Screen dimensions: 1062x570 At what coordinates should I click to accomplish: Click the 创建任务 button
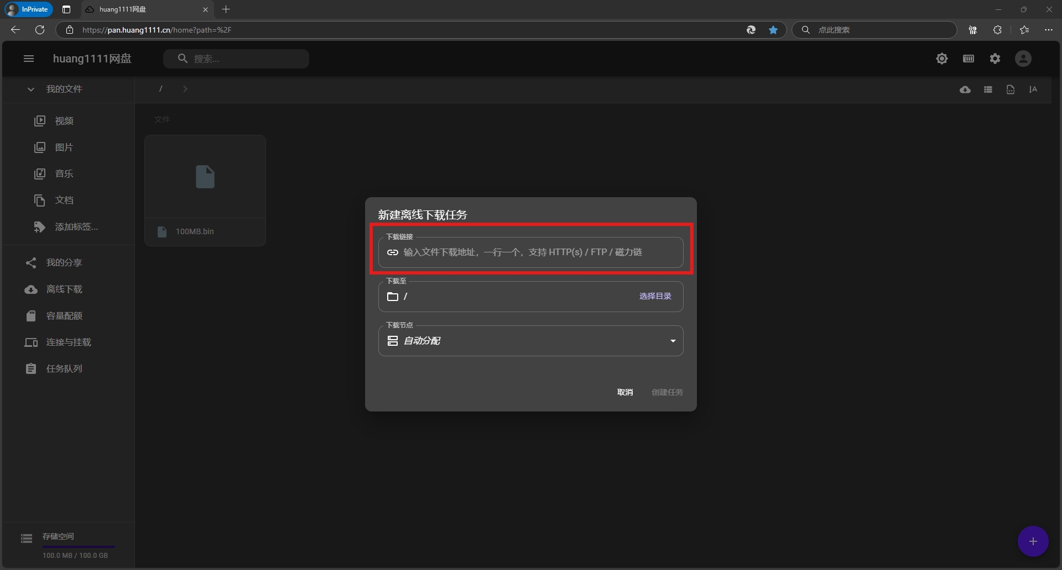point(667,392)
